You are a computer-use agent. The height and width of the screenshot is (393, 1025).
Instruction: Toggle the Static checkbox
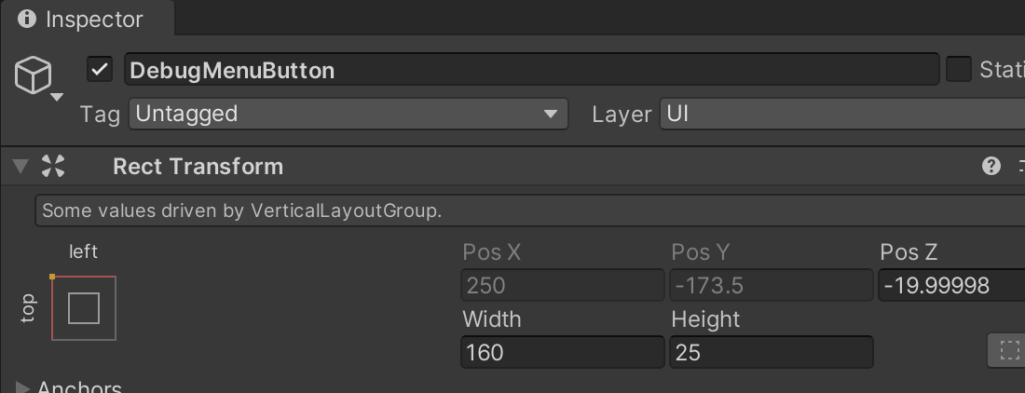coord(959,70)
